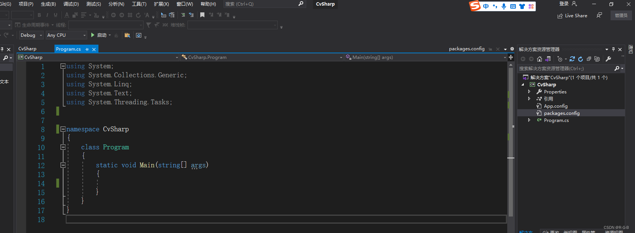Click the green Start debugging play icon
The image size is (635, 233).
93,35
